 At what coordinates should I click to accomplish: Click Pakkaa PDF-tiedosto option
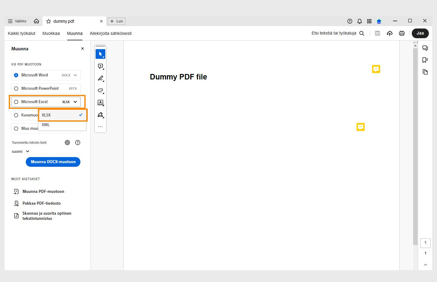pyautogui.click(x=37, y=203)
